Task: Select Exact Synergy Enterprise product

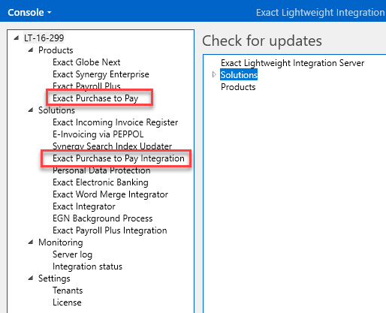Action: click(101, 74)
